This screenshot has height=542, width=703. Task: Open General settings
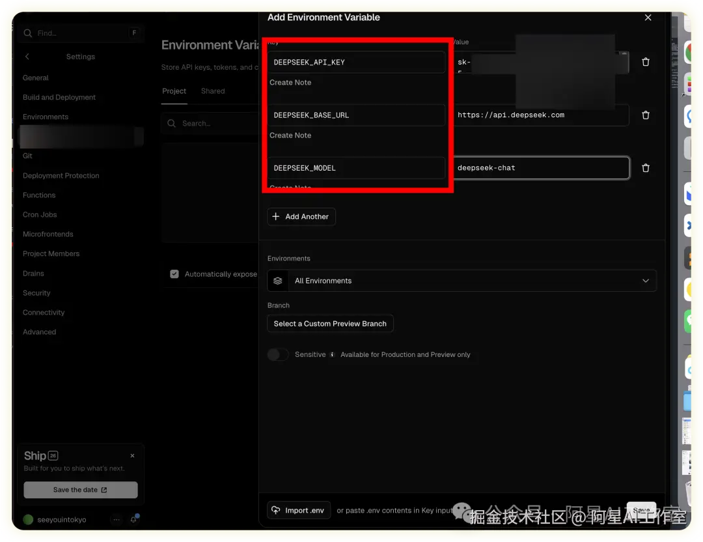[x=36, y=78]
